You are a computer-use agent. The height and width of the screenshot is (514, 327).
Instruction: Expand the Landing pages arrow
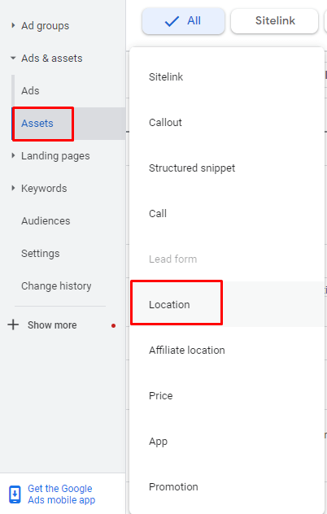[x=13, y=155]
